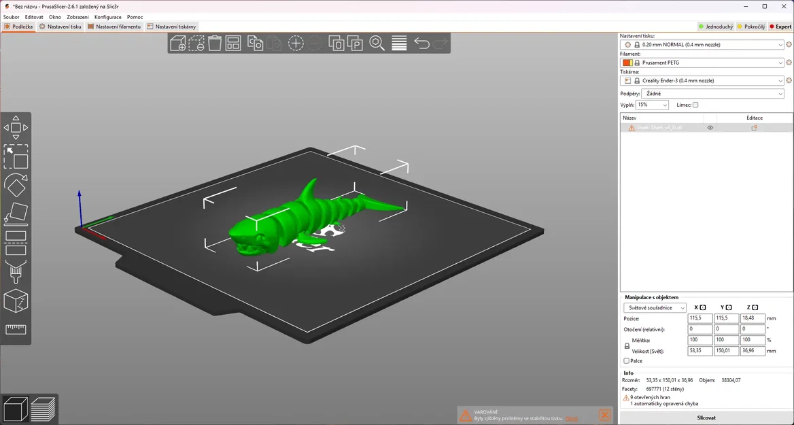Viewport: 794px width, 425px height.
Task: Open the Konfigurace menu
Action: [x=108, y=17]
